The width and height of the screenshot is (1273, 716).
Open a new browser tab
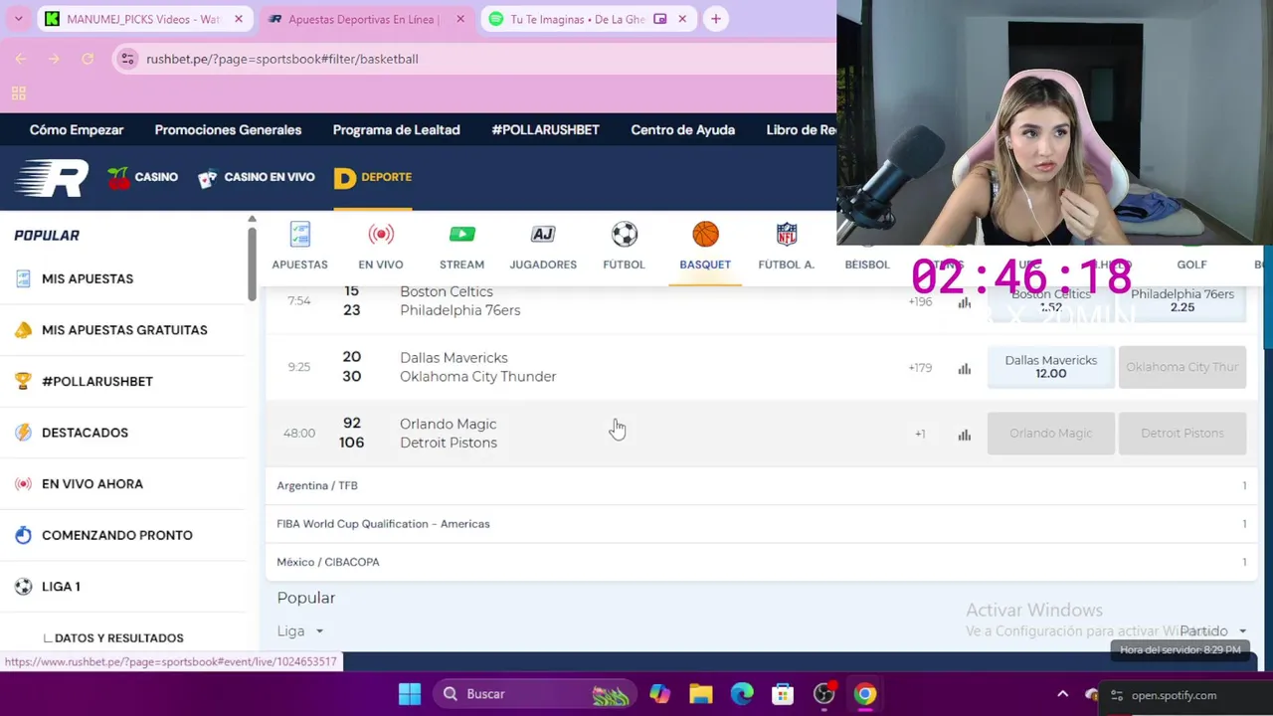[715, 19]
